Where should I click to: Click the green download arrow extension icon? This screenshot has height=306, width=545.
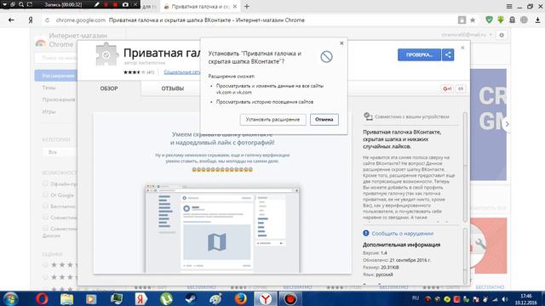[x=501, y=20]
